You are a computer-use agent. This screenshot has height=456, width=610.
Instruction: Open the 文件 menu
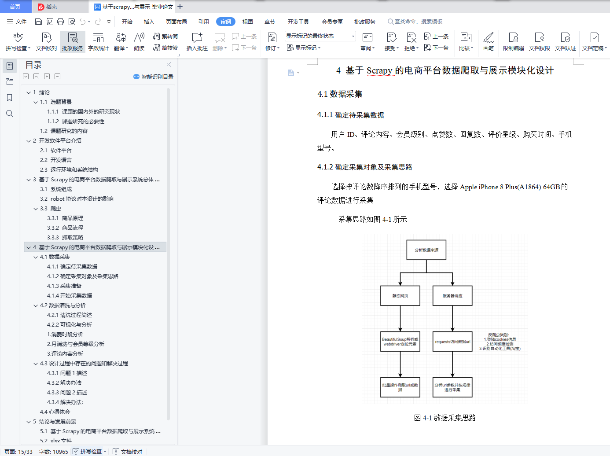point(17,22)
